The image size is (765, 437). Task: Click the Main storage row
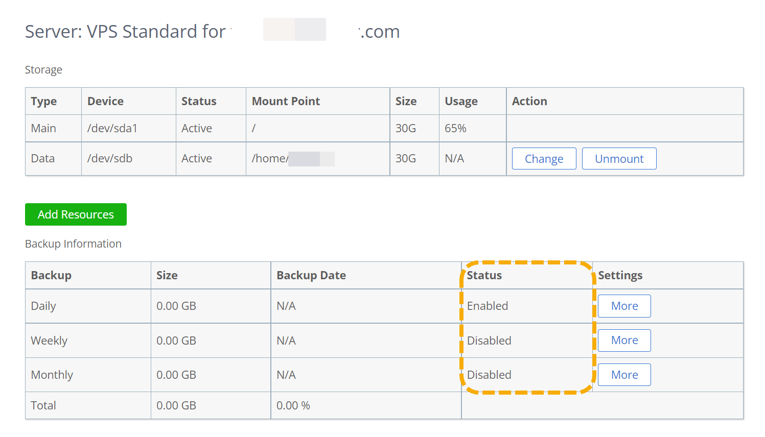[x=43, y=128]
